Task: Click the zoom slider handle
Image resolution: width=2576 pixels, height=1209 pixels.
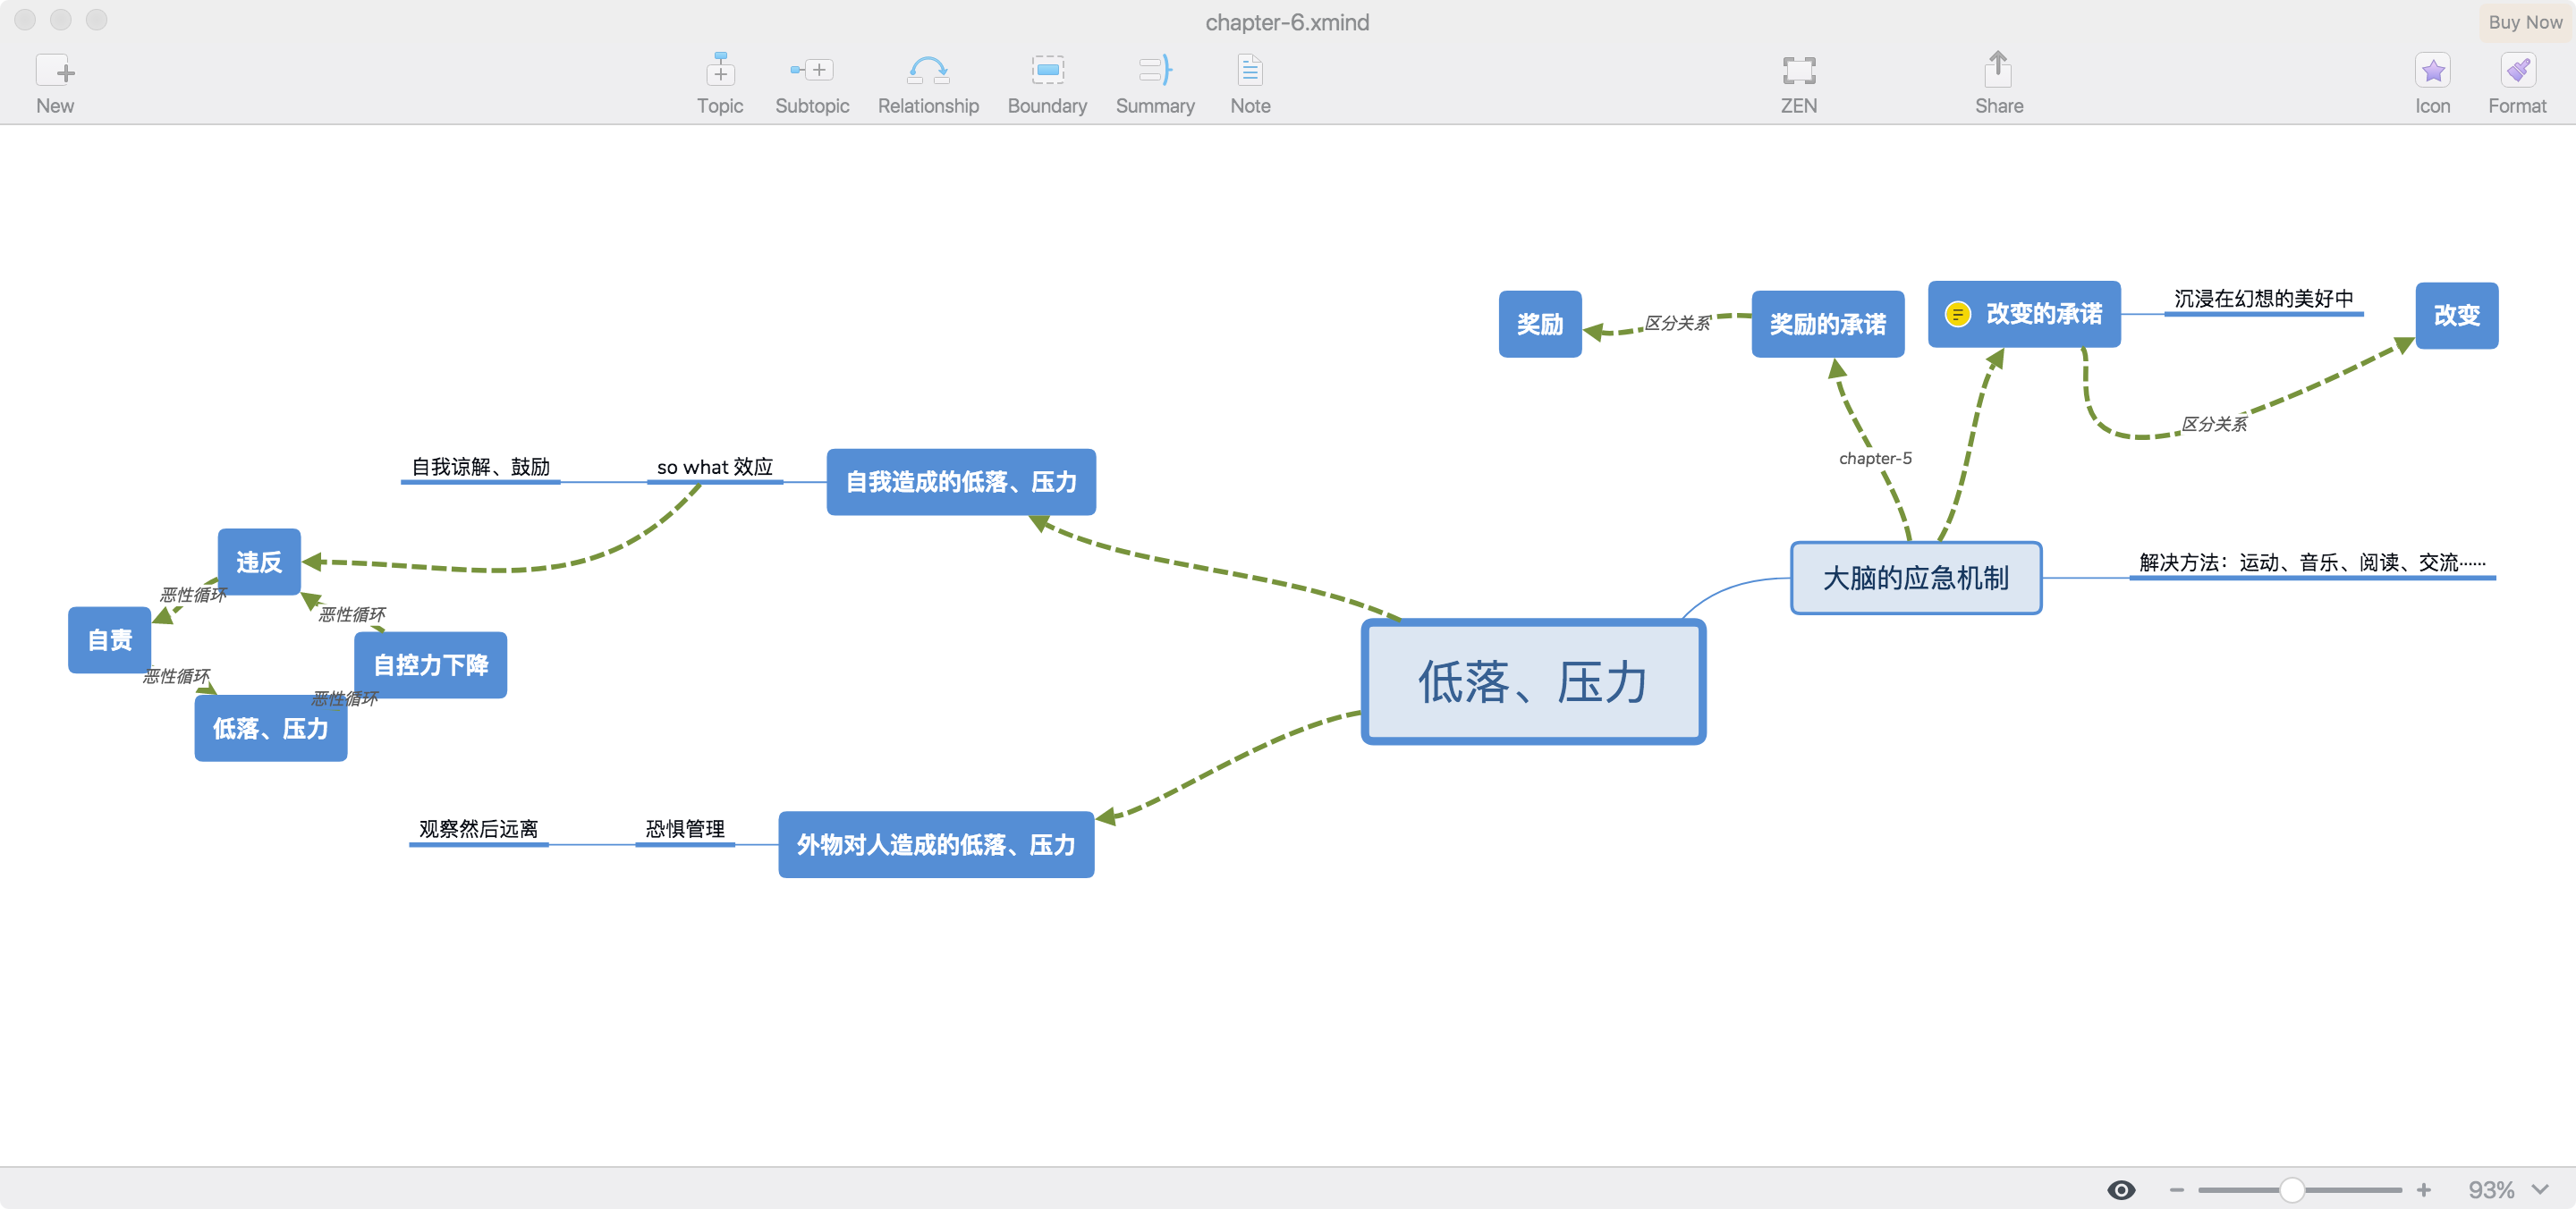Action: click(2292, 1189)
